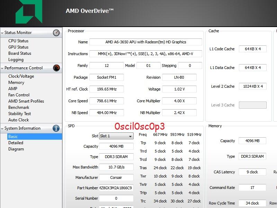This screenshot has height=208, width=277.
Task: Click the NB Speed field
Action: pyautogui.click(x=107, y=113)
